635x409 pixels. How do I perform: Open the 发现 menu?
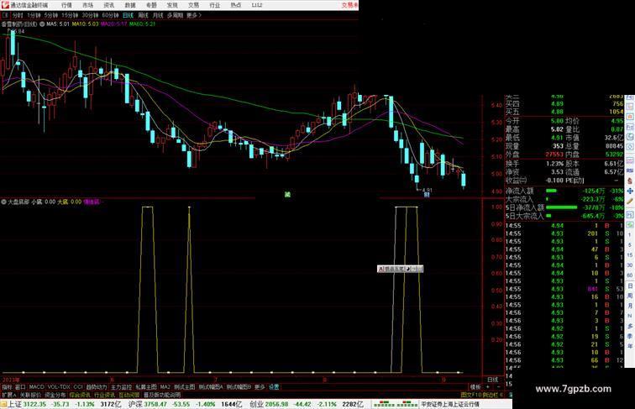[172, 5]
